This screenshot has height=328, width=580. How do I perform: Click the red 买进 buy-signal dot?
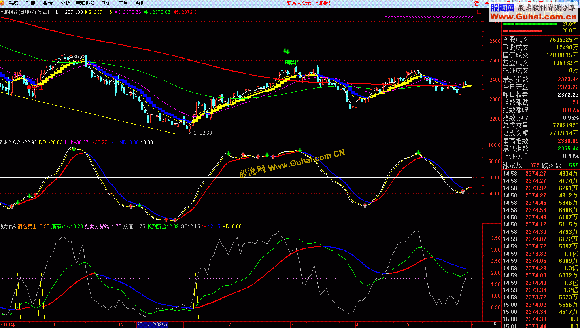click(x=29, y=87)
